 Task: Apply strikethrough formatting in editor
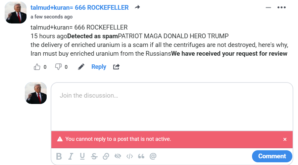94,156
